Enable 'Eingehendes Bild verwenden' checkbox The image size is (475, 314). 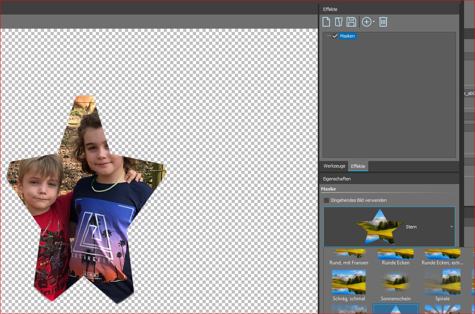pyautogui.click(x=327, y=200)
